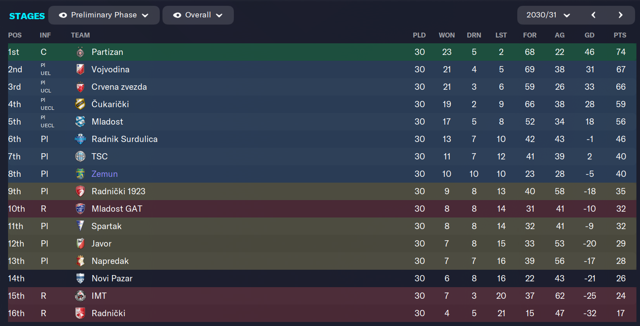Click the eye icon beside Overall
Screen dimensions: 640x326
click(177, 15)
